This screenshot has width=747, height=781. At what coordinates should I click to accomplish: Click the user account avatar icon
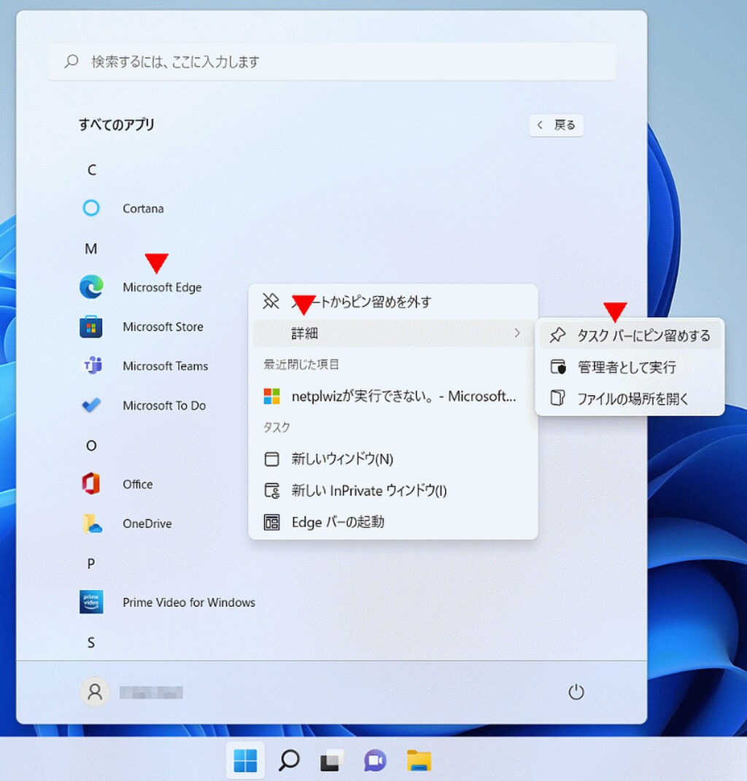click(95, 692)
